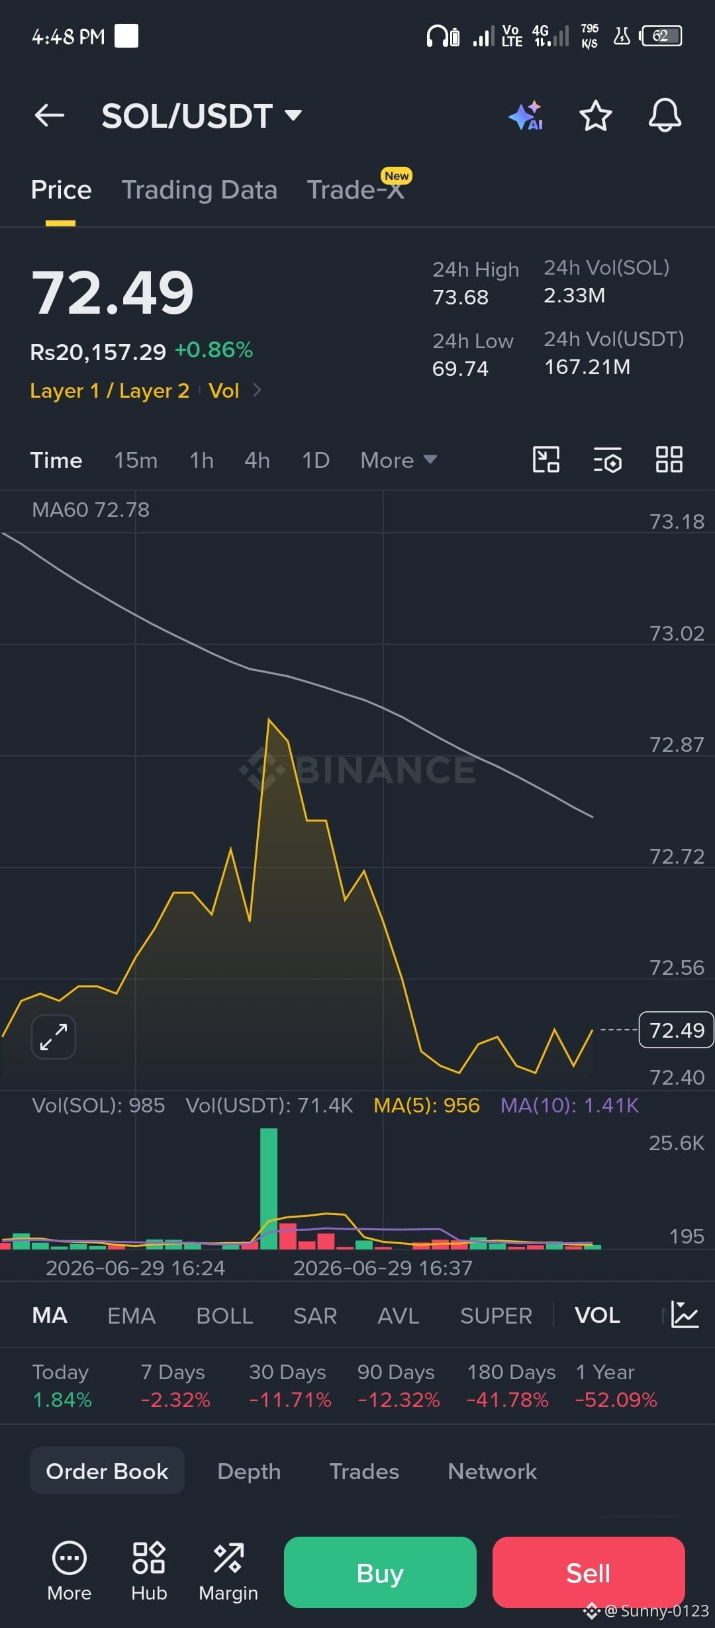This screenshot has height=1628, width=715.
Task: Open the Trade-X tab
Action: pos(356,190)
